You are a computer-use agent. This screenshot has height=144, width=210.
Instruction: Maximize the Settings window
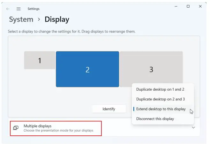[x=188, y=6]
